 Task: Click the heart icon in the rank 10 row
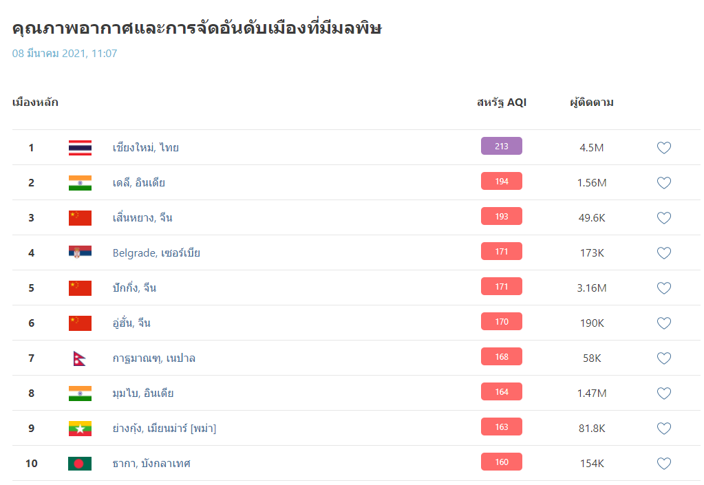(x=663, y=464)
